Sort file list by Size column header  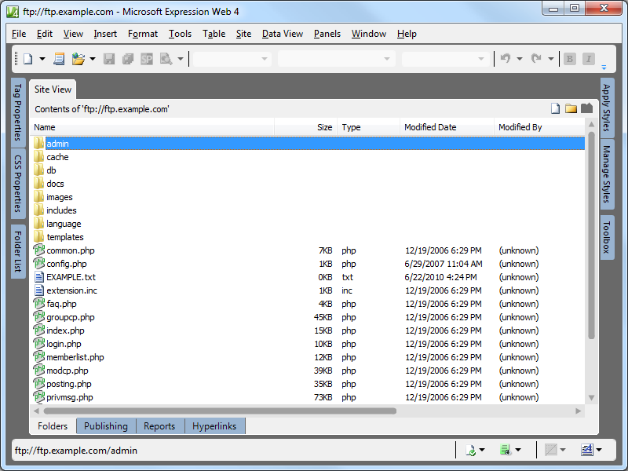click(x=306, y=127)
